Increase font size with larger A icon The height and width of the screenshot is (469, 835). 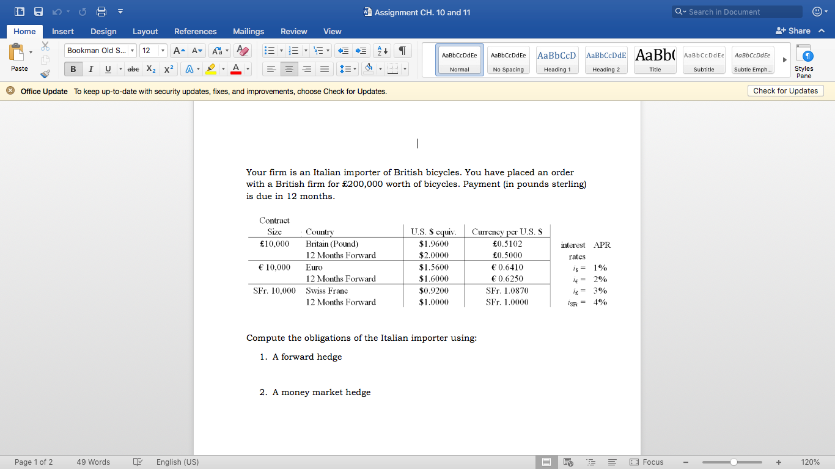[179, 51]
